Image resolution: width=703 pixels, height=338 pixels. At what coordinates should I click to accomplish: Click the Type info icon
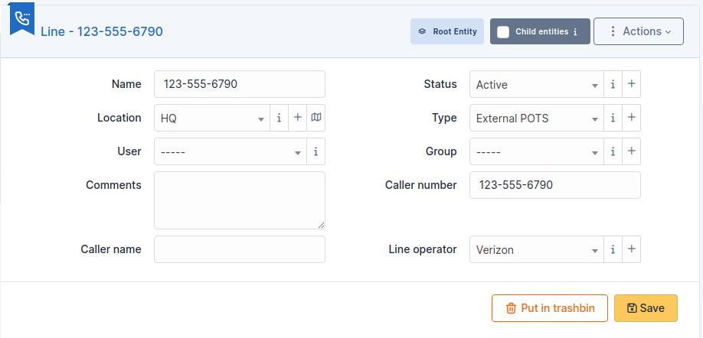click(613, 118)
